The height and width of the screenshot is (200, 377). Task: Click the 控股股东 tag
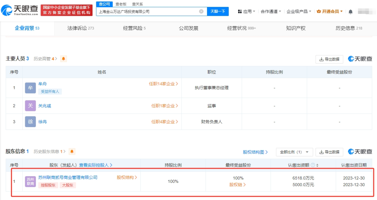(48, 185)
